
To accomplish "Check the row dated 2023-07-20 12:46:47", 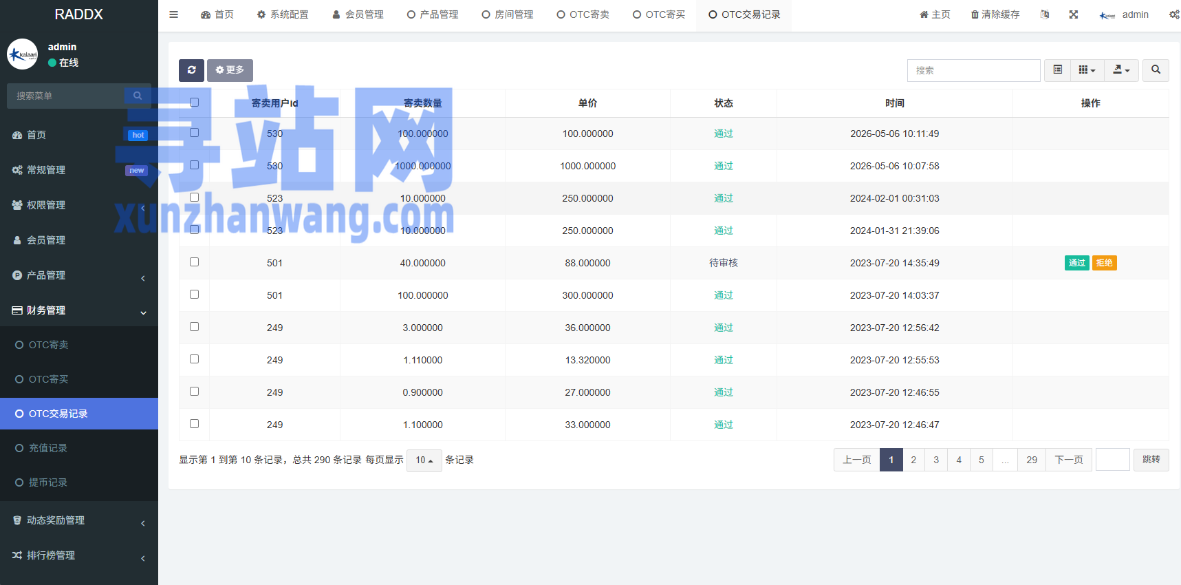I will (x=194, y=424).
